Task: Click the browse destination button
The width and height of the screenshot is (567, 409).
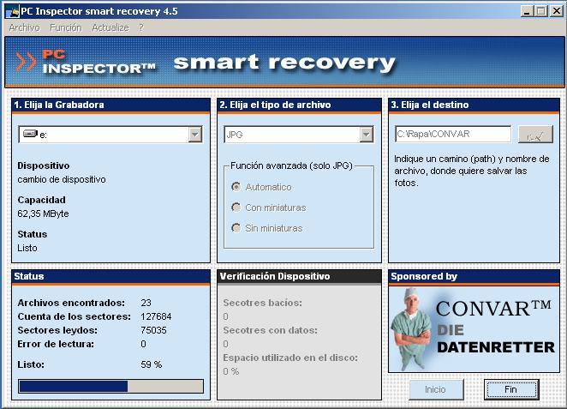Action: [x=535, y=135]
